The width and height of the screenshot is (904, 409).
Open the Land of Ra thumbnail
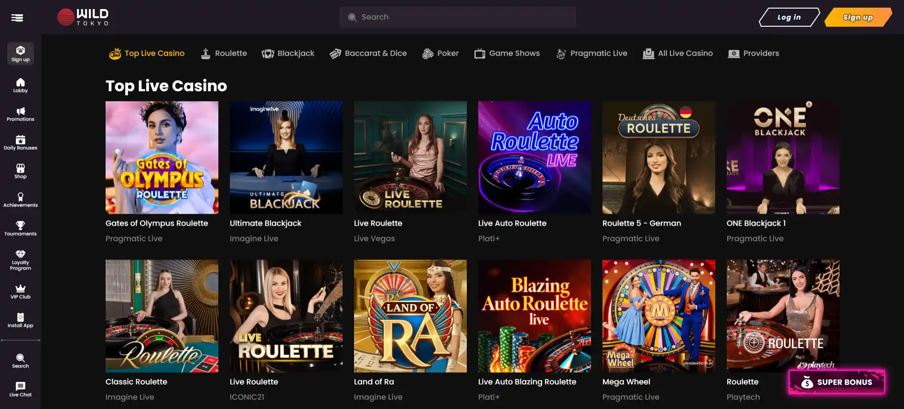point(410,316)
